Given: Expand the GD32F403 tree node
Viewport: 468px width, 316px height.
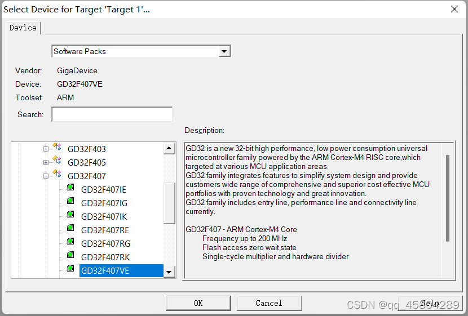Looking at the screenshot, I should pyautogui.click(x=46, y=149).
